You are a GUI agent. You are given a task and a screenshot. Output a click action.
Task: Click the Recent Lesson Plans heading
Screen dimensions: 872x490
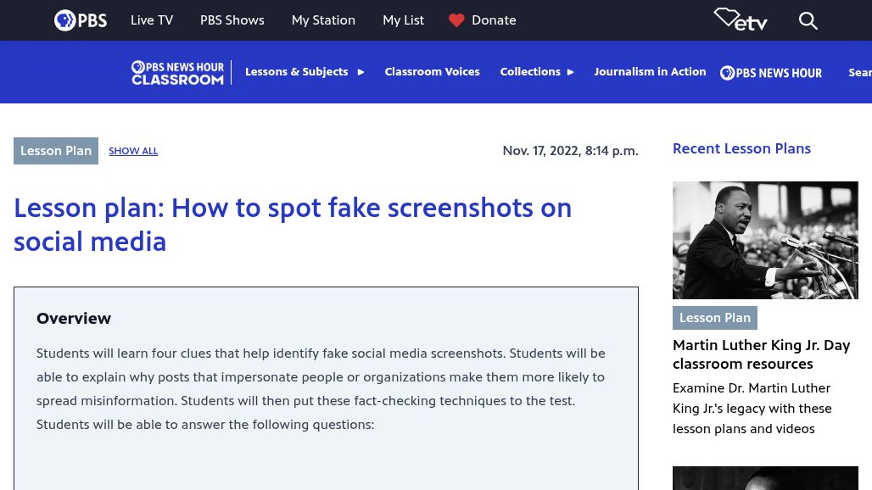tap(741, 148)
